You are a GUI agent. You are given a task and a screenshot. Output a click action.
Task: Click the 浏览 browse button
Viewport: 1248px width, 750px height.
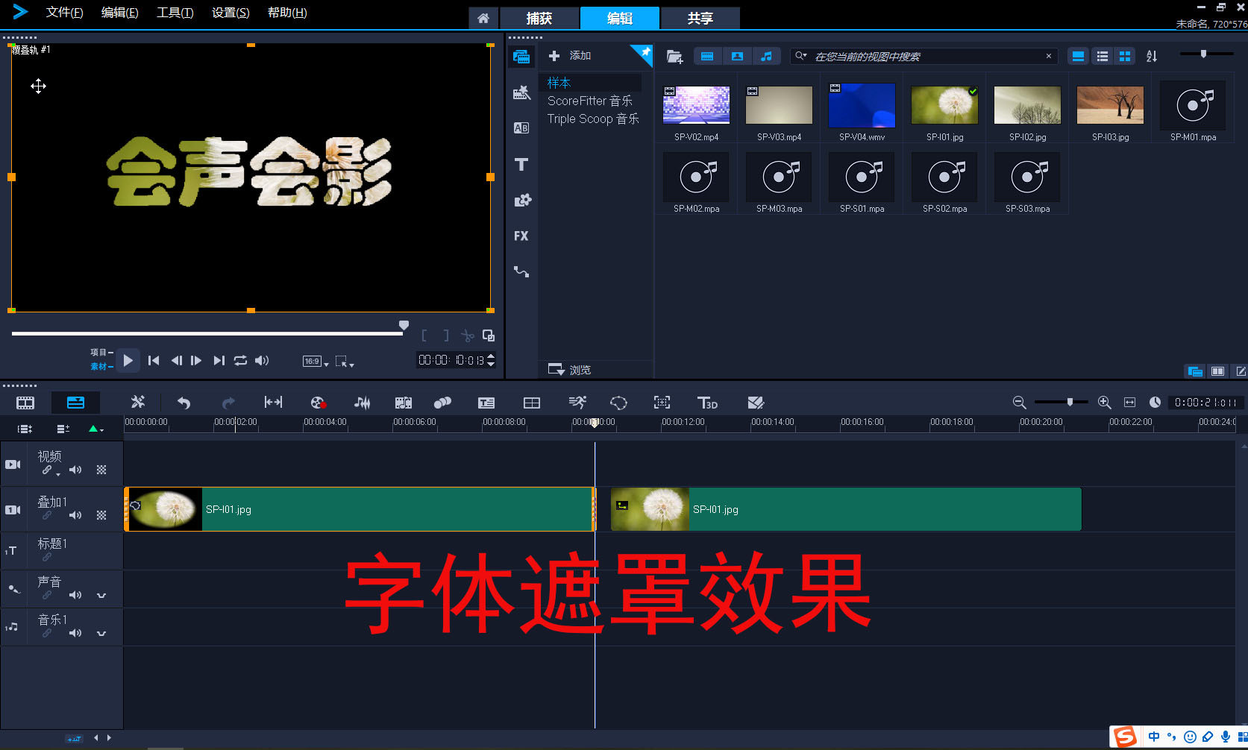(x=570, y=370)
